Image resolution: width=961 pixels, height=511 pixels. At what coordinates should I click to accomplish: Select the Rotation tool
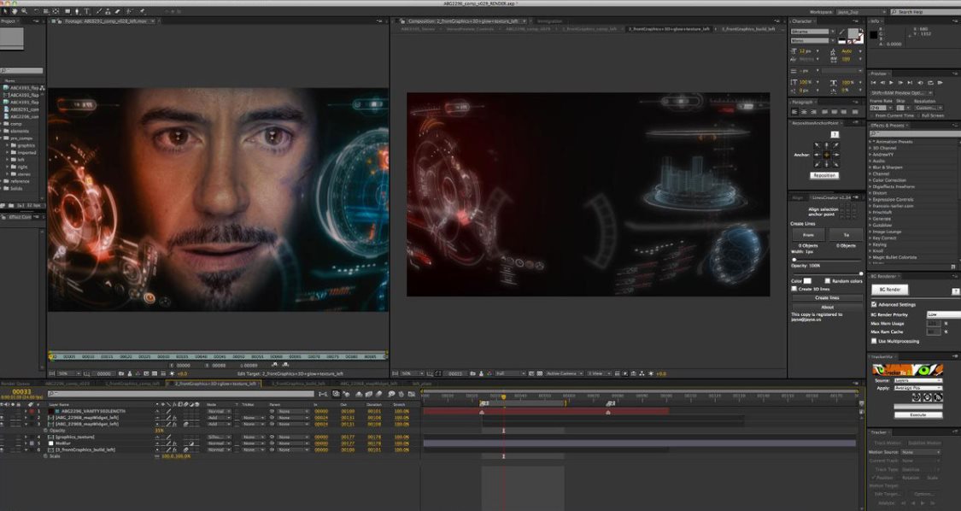37,11
